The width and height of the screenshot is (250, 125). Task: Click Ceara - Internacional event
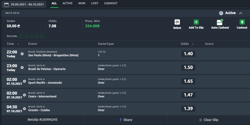pyautogui.click(x=42, y=97)
